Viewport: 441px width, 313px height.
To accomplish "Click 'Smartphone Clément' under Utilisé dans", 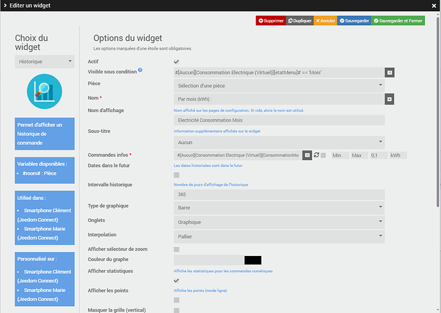I will (47, 211).
